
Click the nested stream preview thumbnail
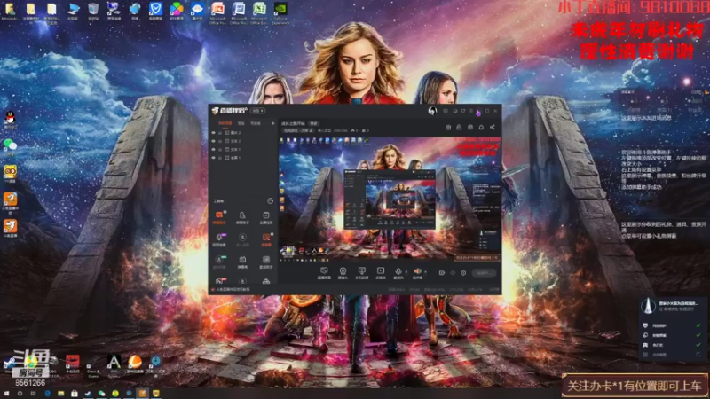click(x=389, y=199)
